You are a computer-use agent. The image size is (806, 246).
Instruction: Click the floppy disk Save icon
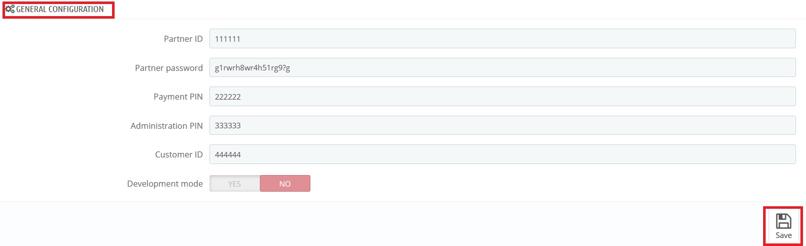783,221
